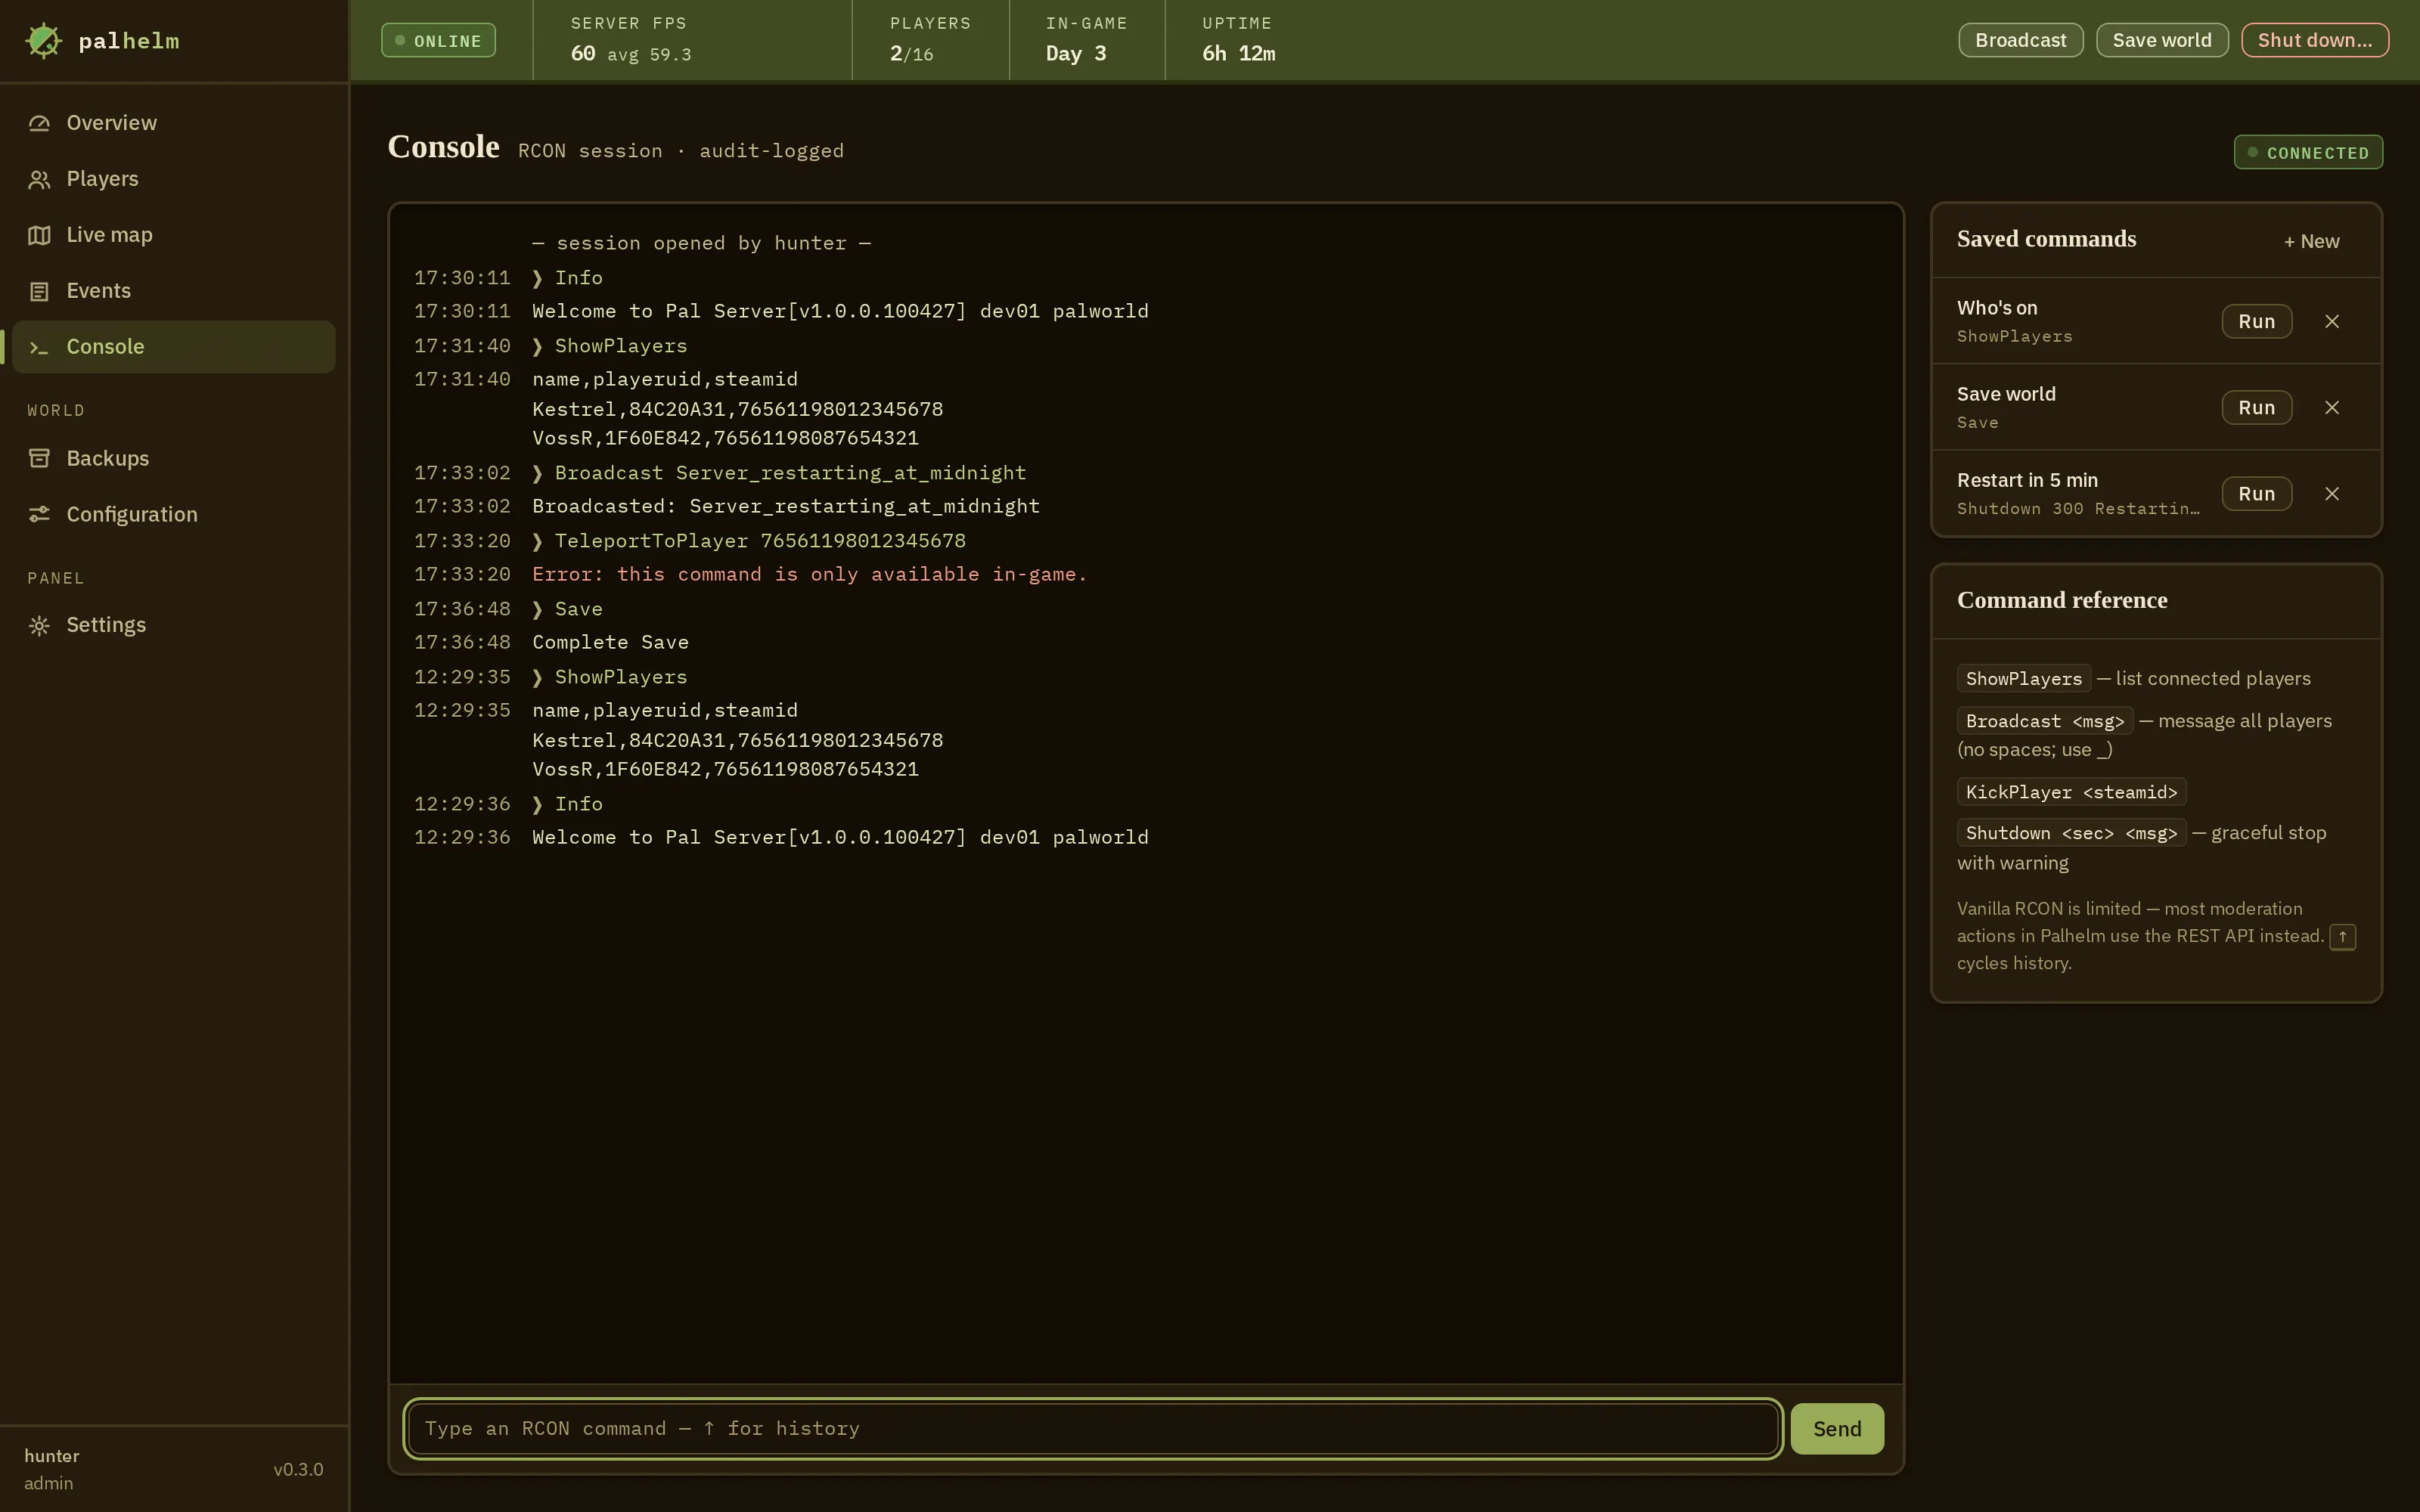Screen dimensions: 2420x1512
Task: Click the Players 2/16 stat
Action: pyautogui.click(x=930, y=40)
